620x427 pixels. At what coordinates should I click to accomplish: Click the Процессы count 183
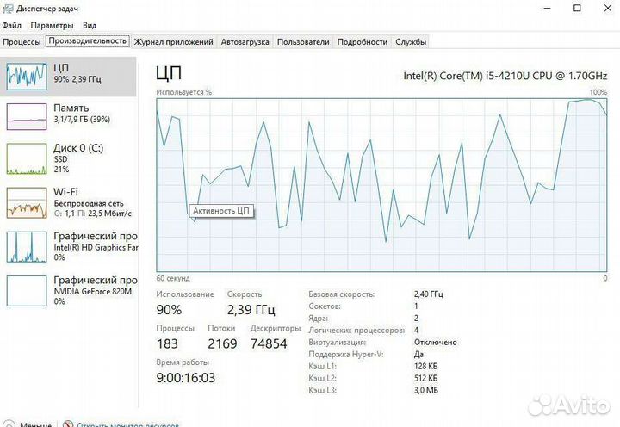click(x=167, y=343)
